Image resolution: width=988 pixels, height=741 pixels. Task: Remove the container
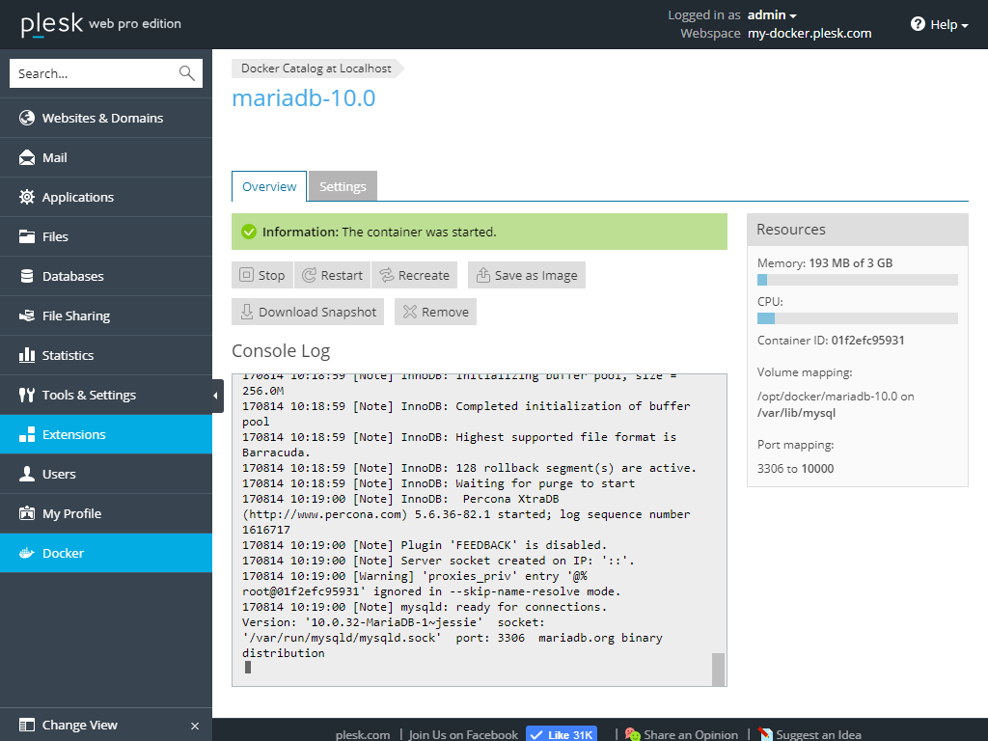tap(435, 312)
